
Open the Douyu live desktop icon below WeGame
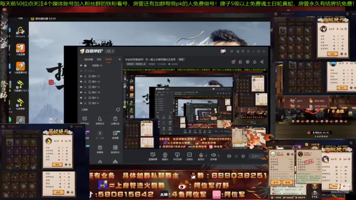point(20,50)
